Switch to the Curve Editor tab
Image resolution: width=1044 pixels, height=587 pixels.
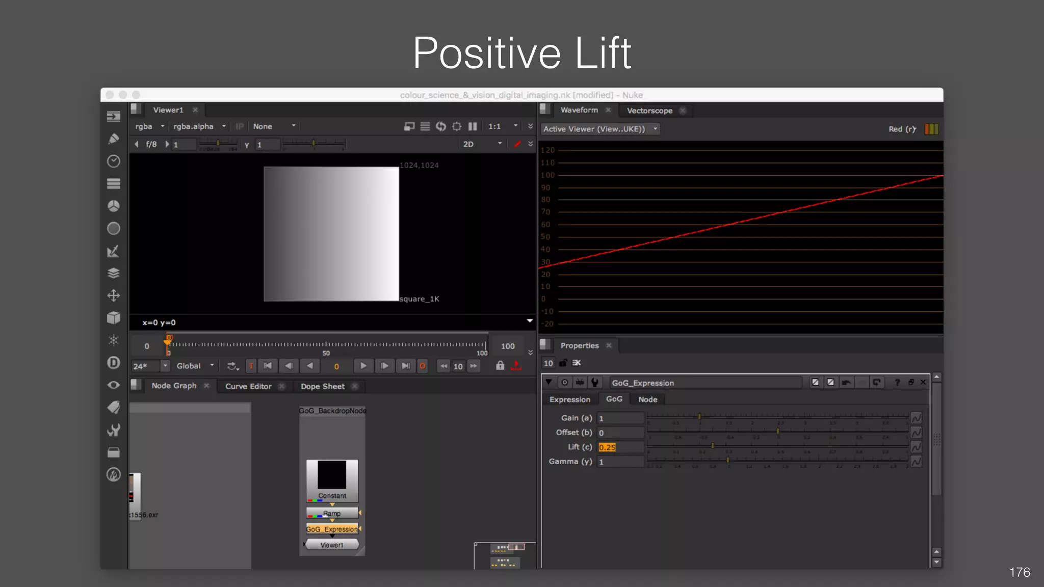248,386
